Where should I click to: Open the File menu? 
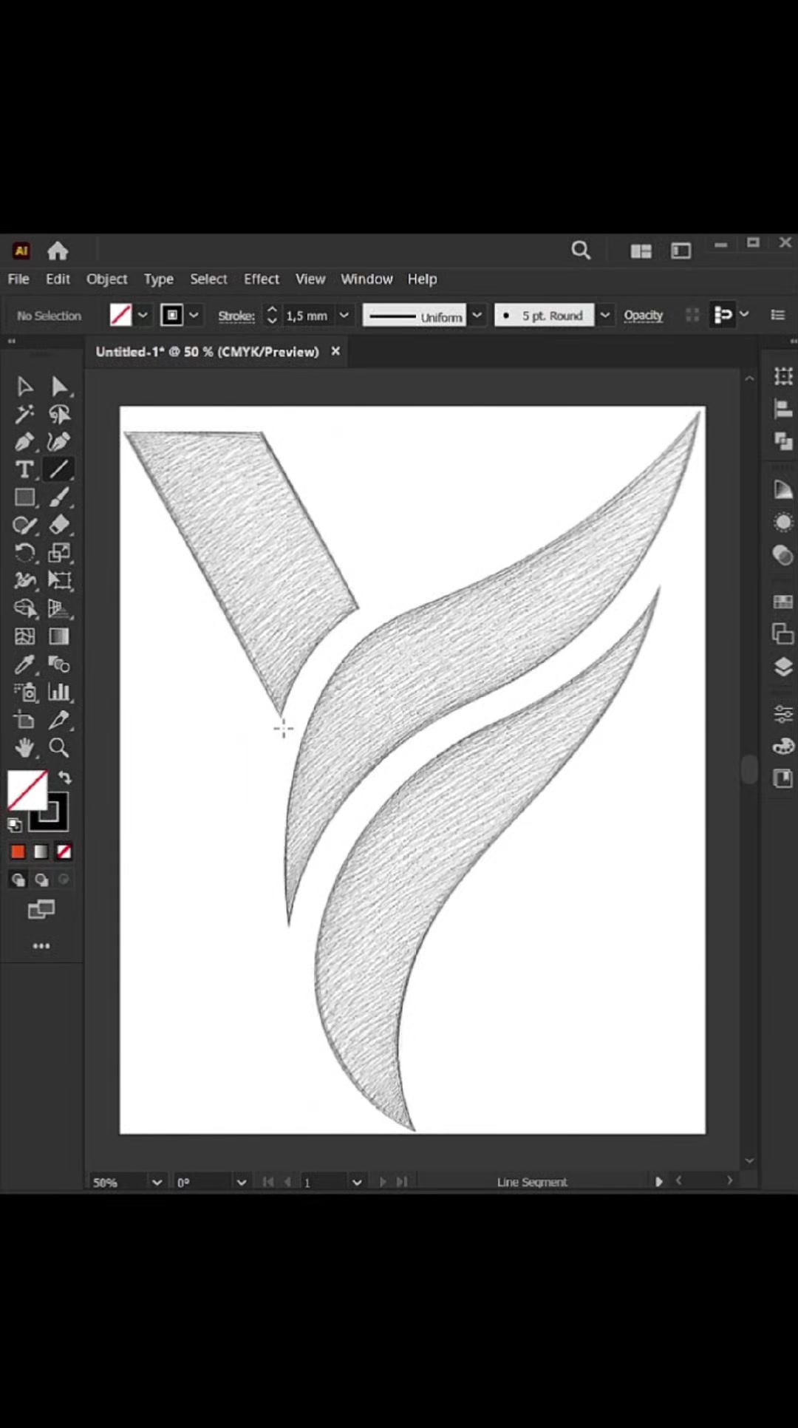18,279
